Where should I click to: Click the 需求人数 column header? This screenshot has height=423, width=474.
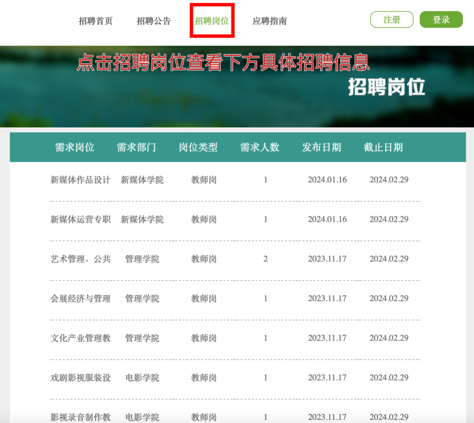coord(259,147)
